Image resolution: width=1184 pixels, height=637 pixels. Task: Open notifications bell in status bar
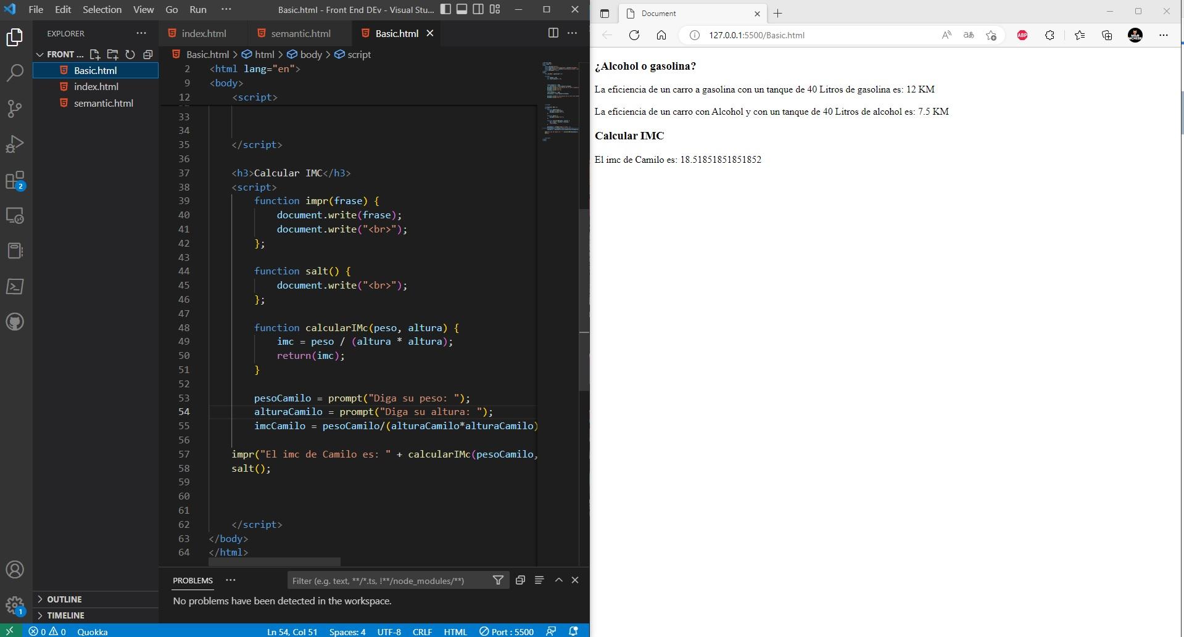click(573, 631)
